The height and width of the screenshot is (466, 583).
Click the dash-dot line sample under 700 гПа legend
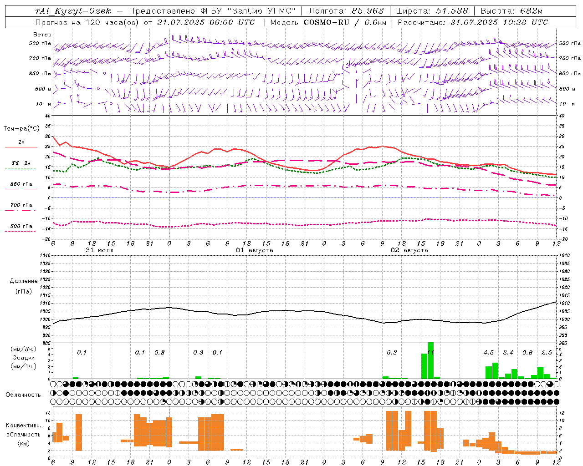pos(20,211)
